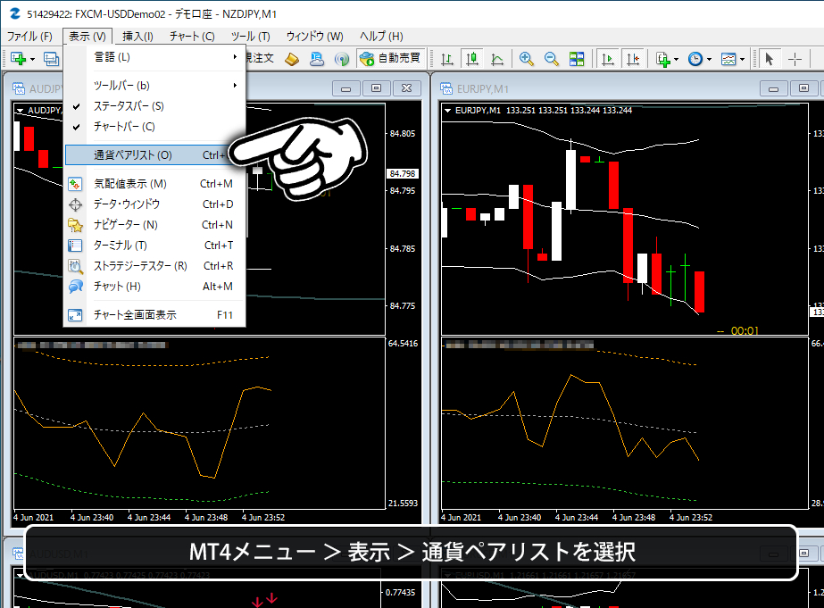Minimize the EURJPY,M1 chart window
824x608 pixels.
[773, 88]
